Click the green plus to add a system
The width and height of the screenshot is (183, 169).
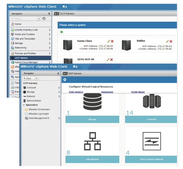coord(62,32)
